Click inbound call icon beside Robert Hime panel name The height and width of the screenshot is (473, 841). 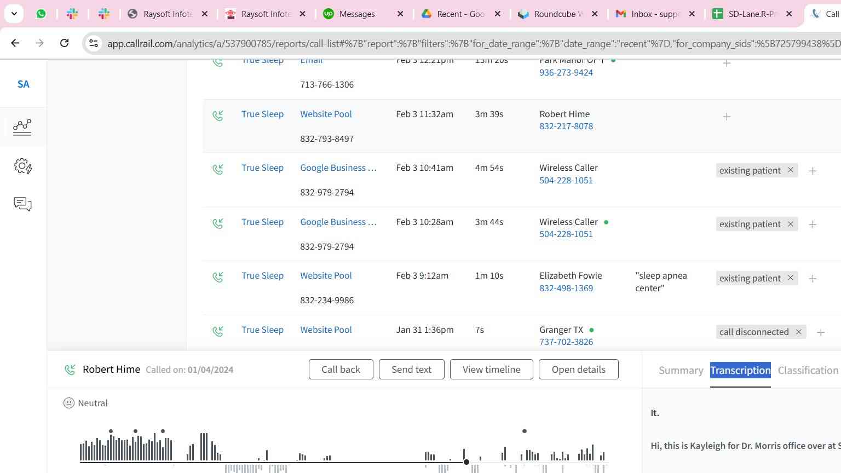[x=70, y=370]
